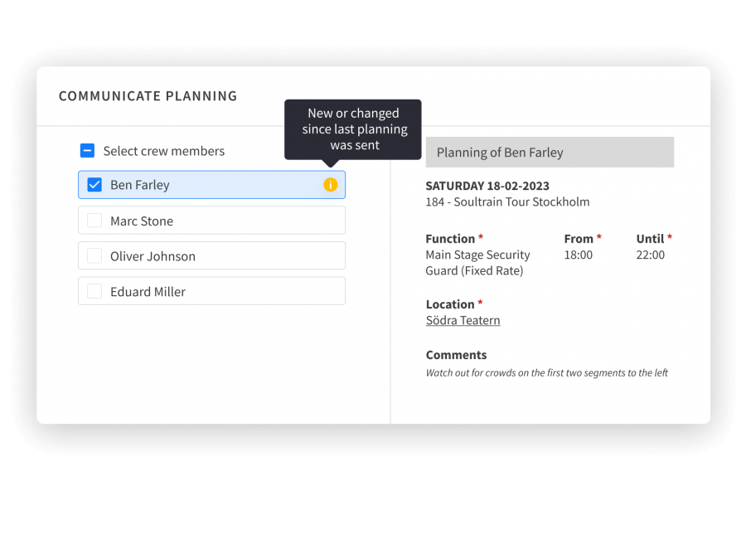Click the Ben Farley name label
Viewport: 746px width, 544px height.
(x=139, y=185)
